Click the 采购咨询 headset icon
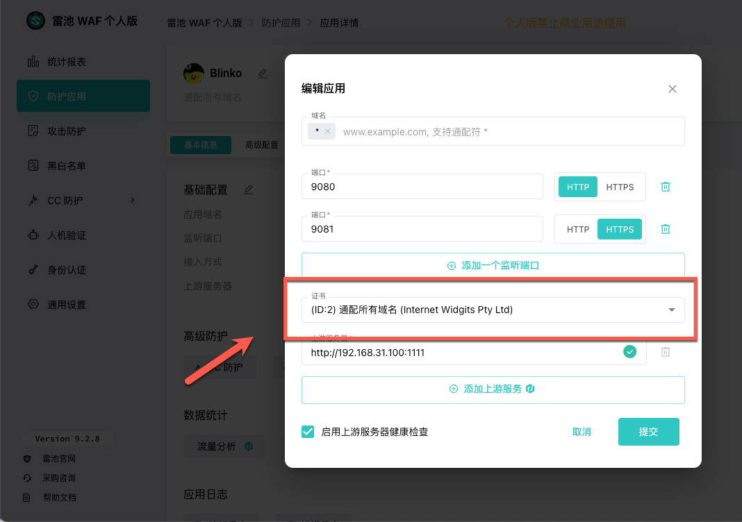This screenshot has width=742, height=522. pos(27,478)
